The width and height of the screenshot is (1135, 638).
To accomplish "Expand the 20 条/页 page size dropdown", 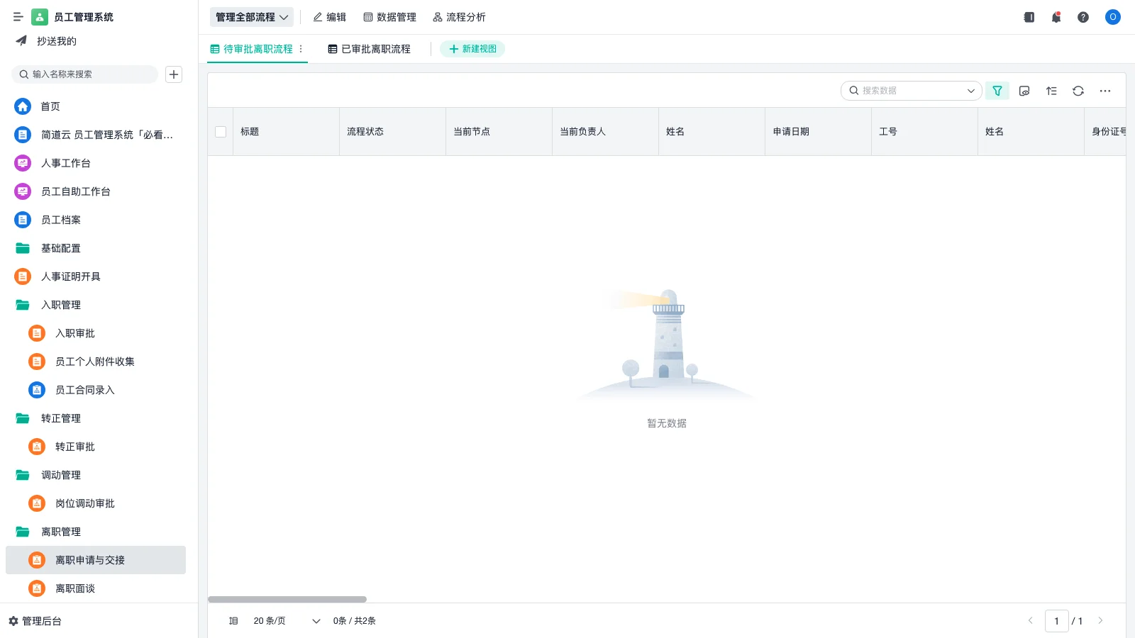I will (x=284, y=621).
